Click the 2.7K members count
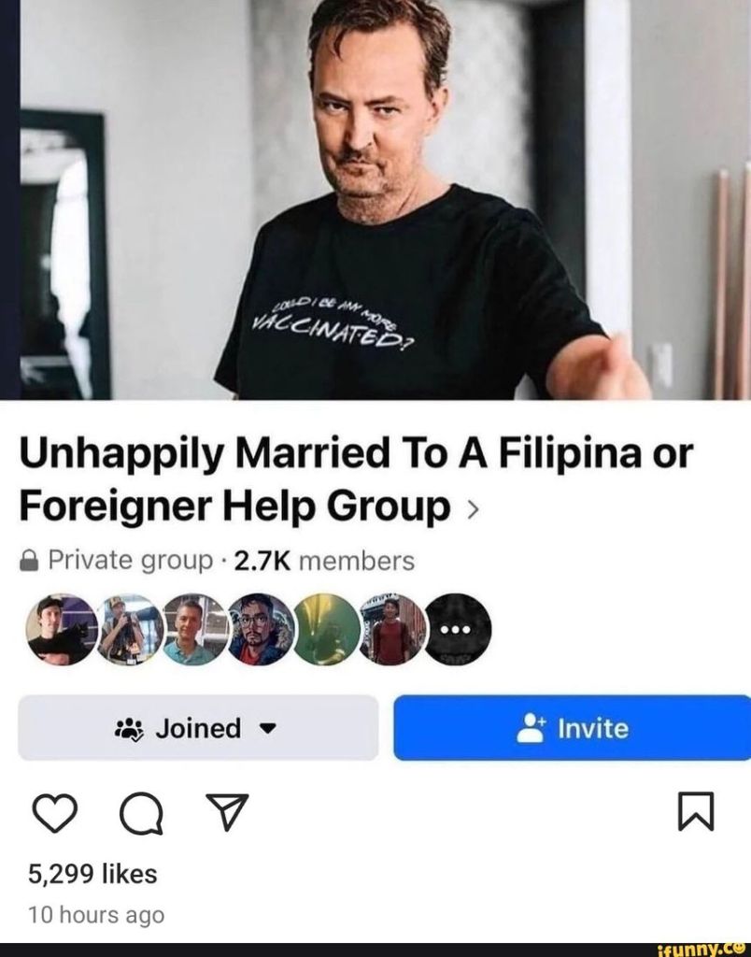 (x=324, y=561)
